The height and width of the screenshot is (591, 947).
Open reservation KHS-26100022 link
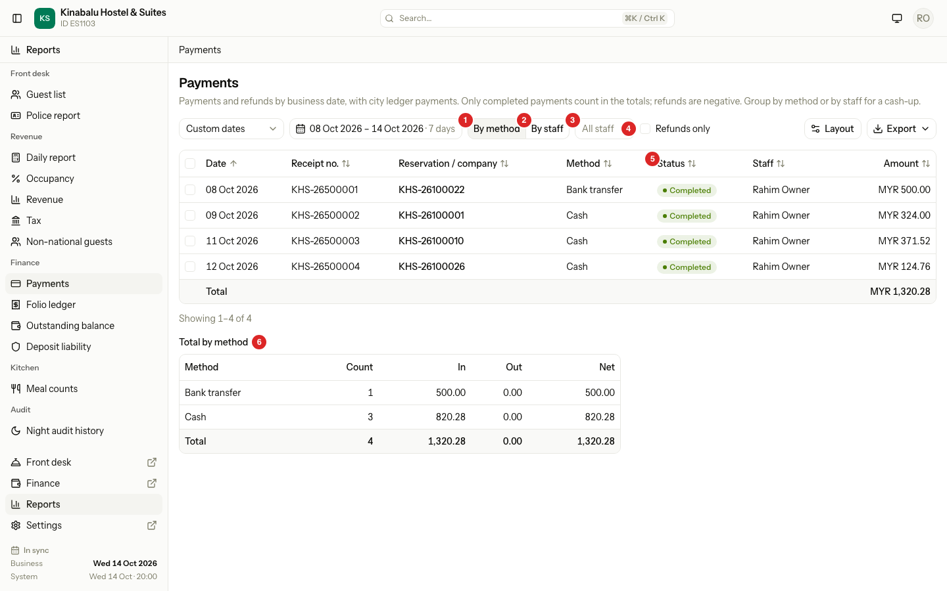tap(431, 190)
